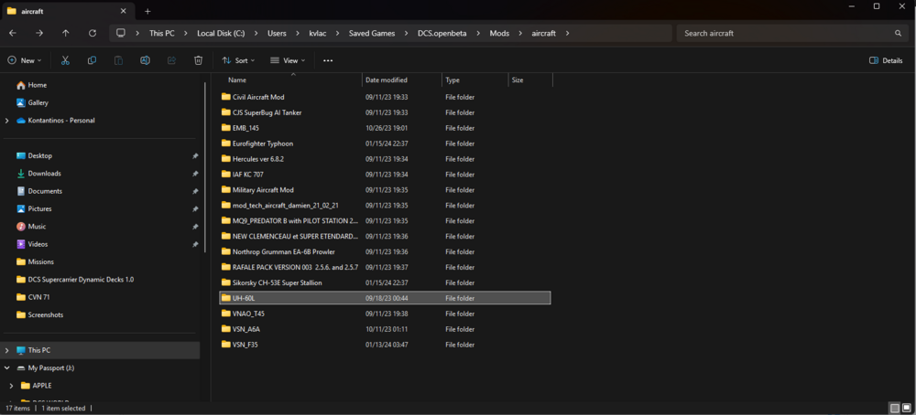Open the New dropdown menu
The width and height of the screenshot is (916, 415).
(x=25, y=60)
